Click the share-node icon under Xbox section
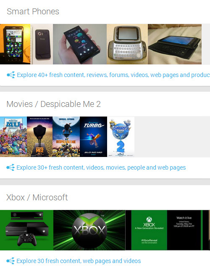210x271 pixels. click(10, 261)
